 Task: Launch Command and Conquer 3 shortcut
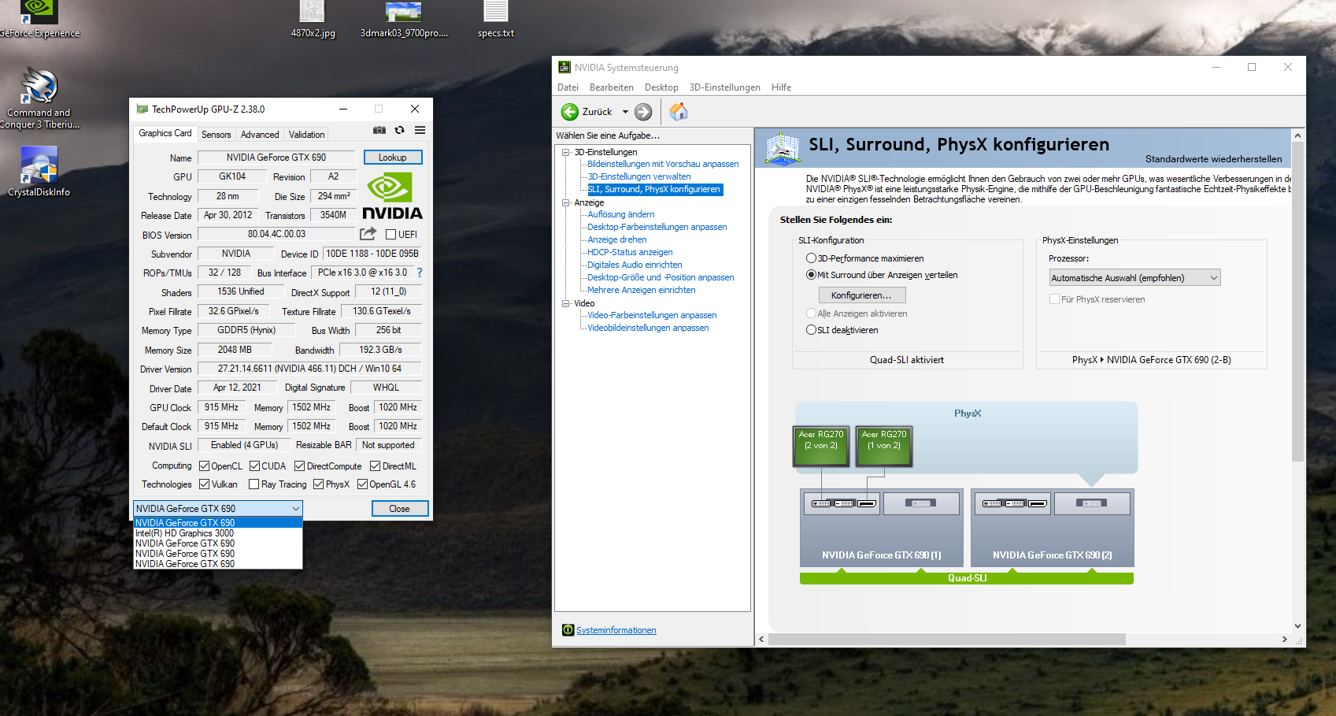click(39, 98)
